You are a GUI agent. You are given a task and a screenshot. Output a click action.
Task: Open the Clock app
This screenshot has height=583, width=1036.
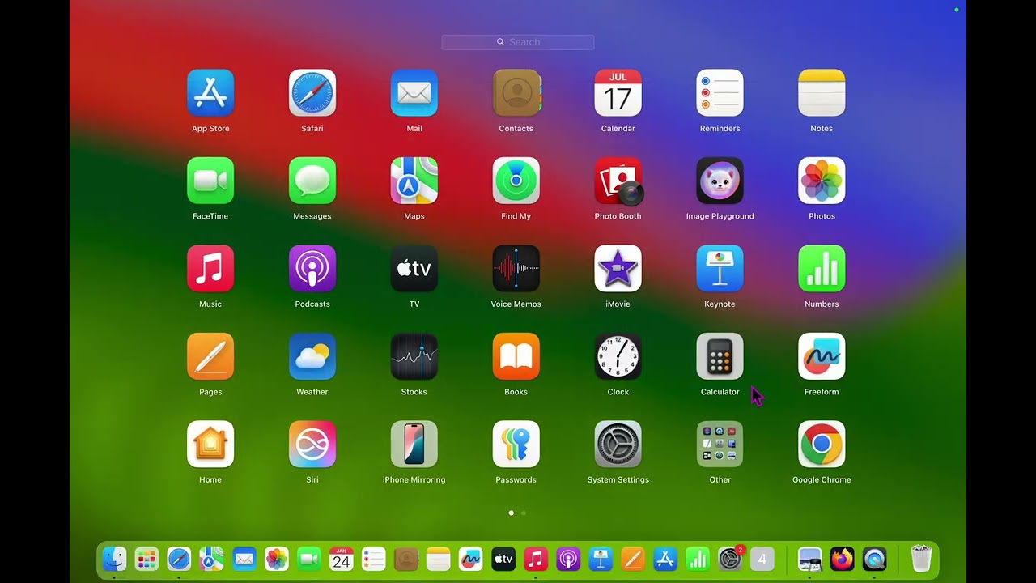(x=618, y=356)
